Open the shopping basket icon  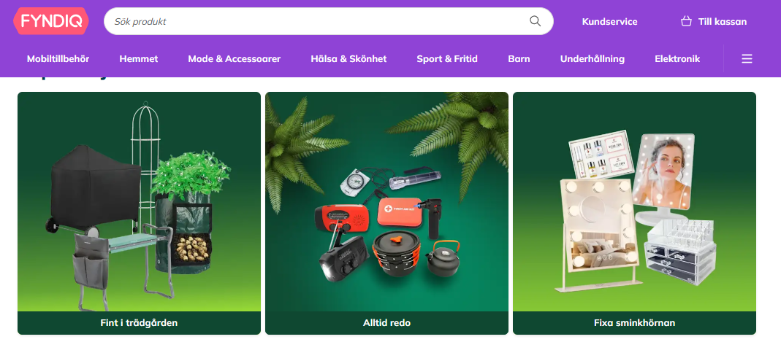(x=686, y=21)
